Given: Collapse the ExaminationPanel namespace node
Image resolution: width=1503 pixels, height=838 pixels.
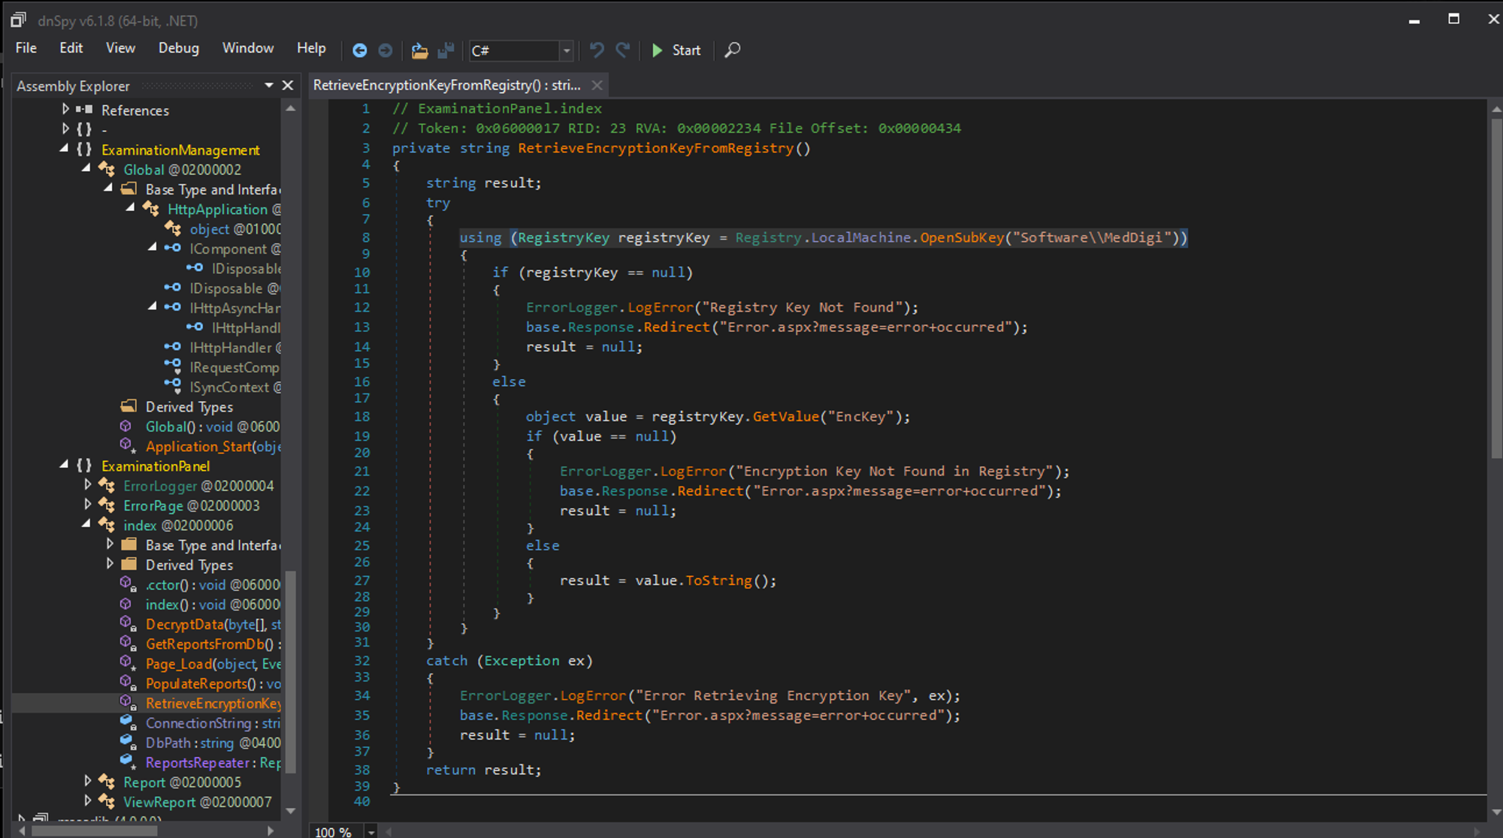Looking at the screenshot, I should point(65,466).
